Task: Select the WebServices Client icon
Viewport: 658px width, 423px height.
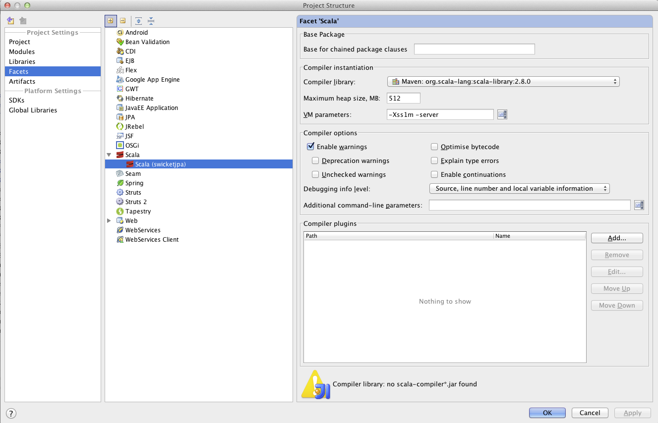Action: point(120,240)
